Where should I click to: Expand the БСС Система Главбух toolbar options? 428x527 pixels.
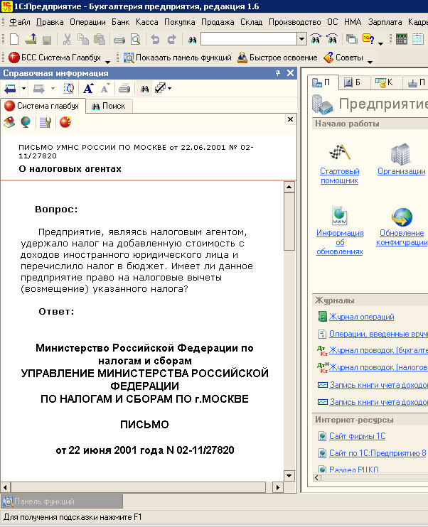click(107, 62)
